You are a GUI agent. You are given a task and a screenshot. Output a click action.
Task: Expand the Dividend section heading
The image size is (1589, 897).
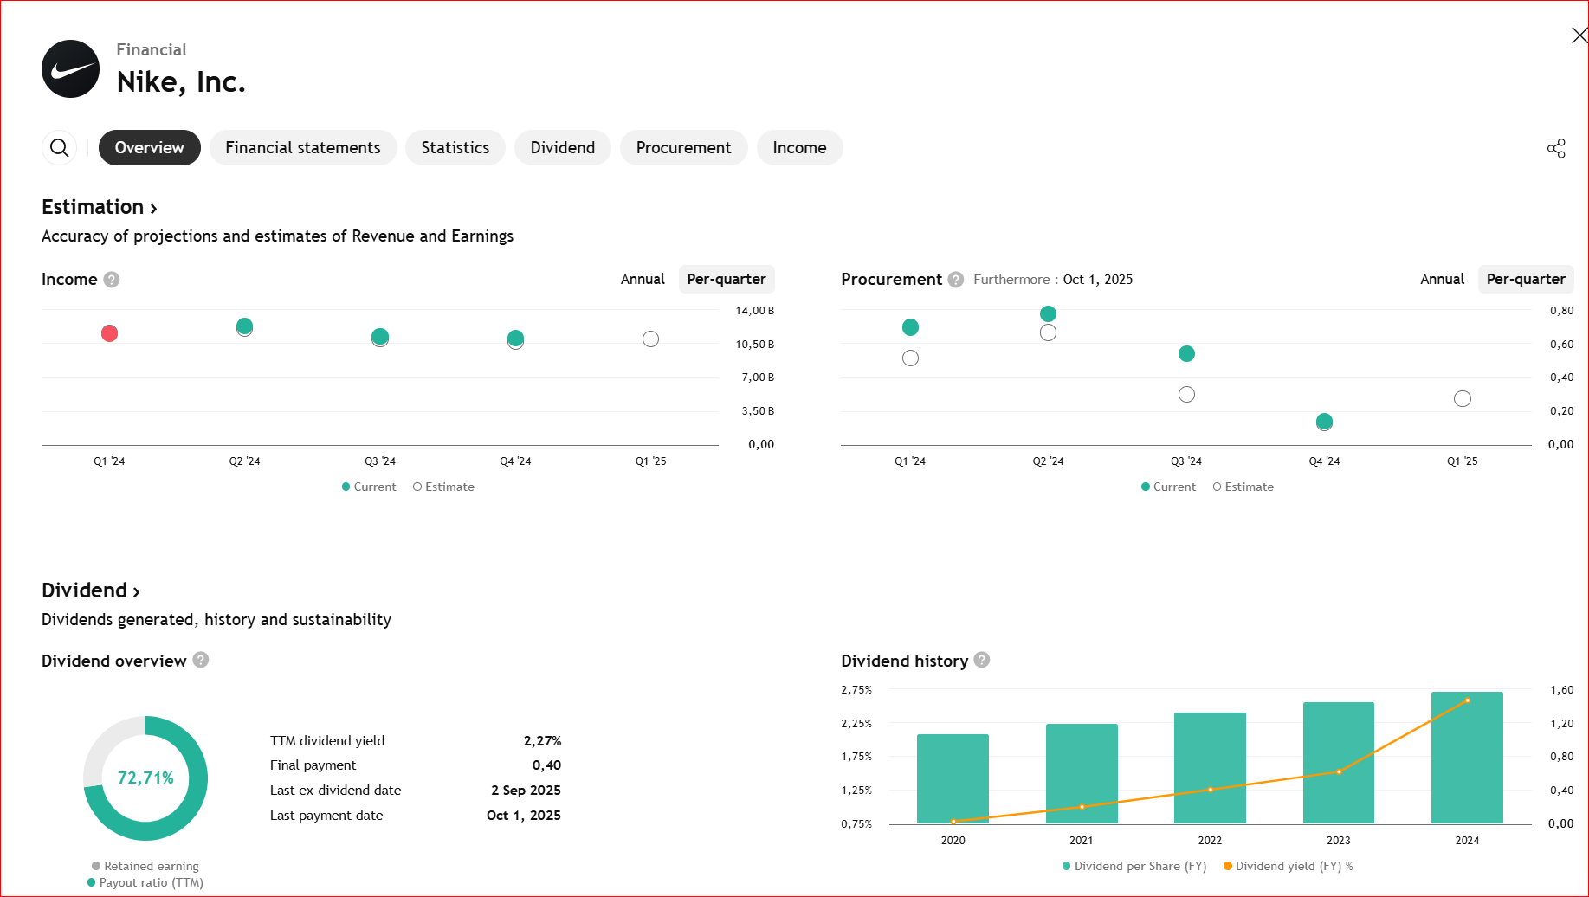90,590
